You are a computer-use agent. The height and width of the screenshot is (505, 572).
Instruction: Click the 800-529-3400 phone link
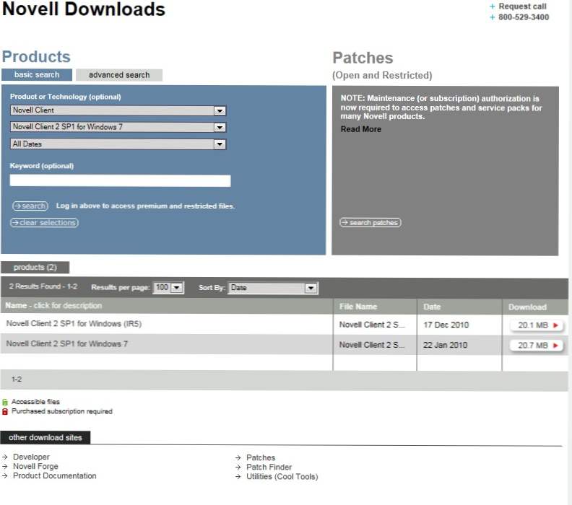click(524, 17)
